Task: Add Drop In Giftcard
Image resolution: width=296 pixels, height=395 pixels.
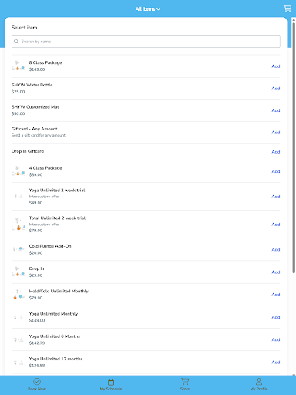Action: coord(276,152)
